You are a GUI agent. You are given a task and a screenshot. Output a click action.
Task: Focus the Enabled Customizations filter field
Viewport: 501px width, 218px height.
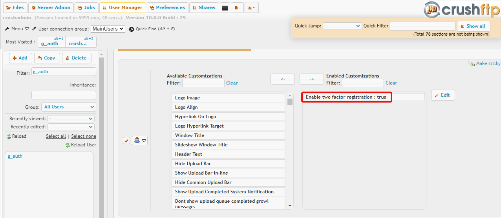pos(363,83)
